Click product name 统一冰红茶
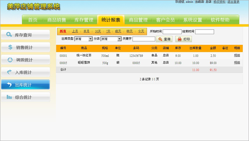This screenshot has height=141, width=249. click(84, 56)
